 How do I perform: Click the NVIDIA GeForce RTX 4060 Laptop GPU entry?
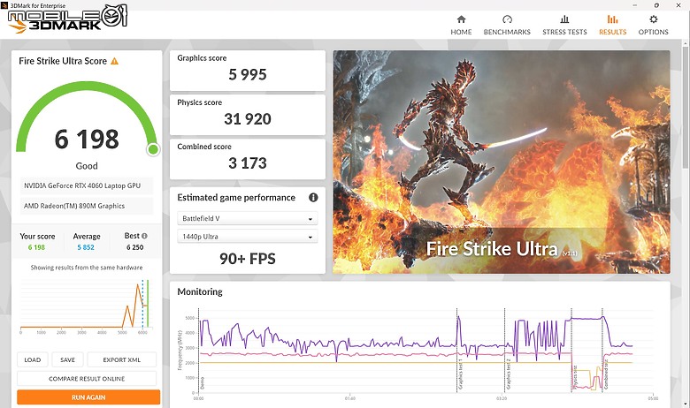point(87,185)
